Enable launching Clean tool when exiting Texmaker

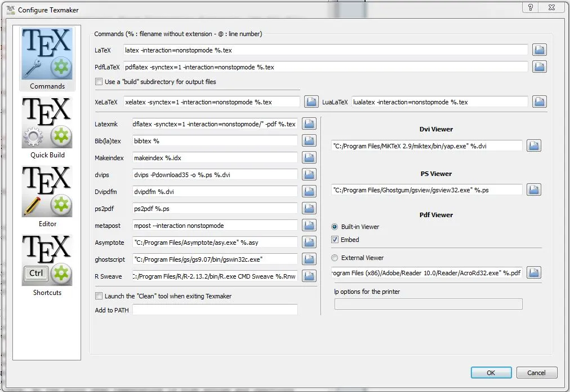tap(99, 296)
